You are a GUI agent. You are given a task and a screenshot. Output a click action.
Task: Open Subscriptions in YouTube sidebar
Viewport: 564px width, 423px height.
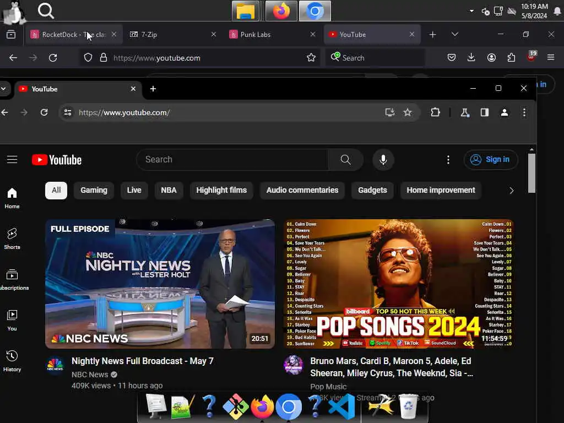(13, 280)
